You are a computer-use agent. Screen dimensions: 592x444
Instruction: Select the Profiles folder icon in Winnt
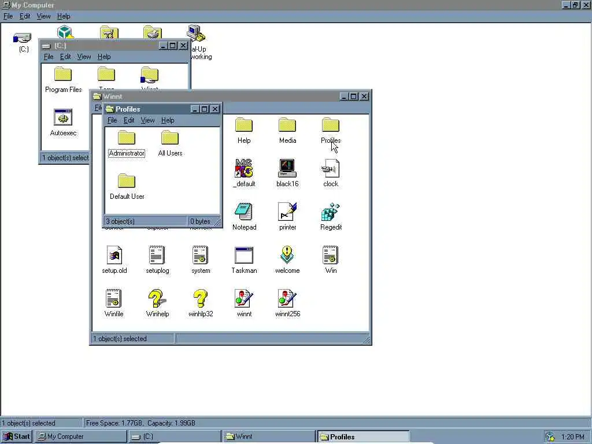pyautogui.click(x=331, y=131)
